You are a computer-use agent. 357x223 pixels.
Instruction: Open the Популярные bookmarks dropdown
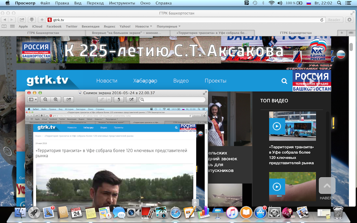(x=168, y=26)
